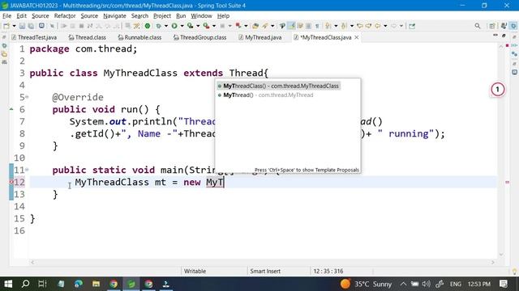The image size is (519, 291).
Task: Click the horizontal editor scrollbar
Action: tap(263, 262)
